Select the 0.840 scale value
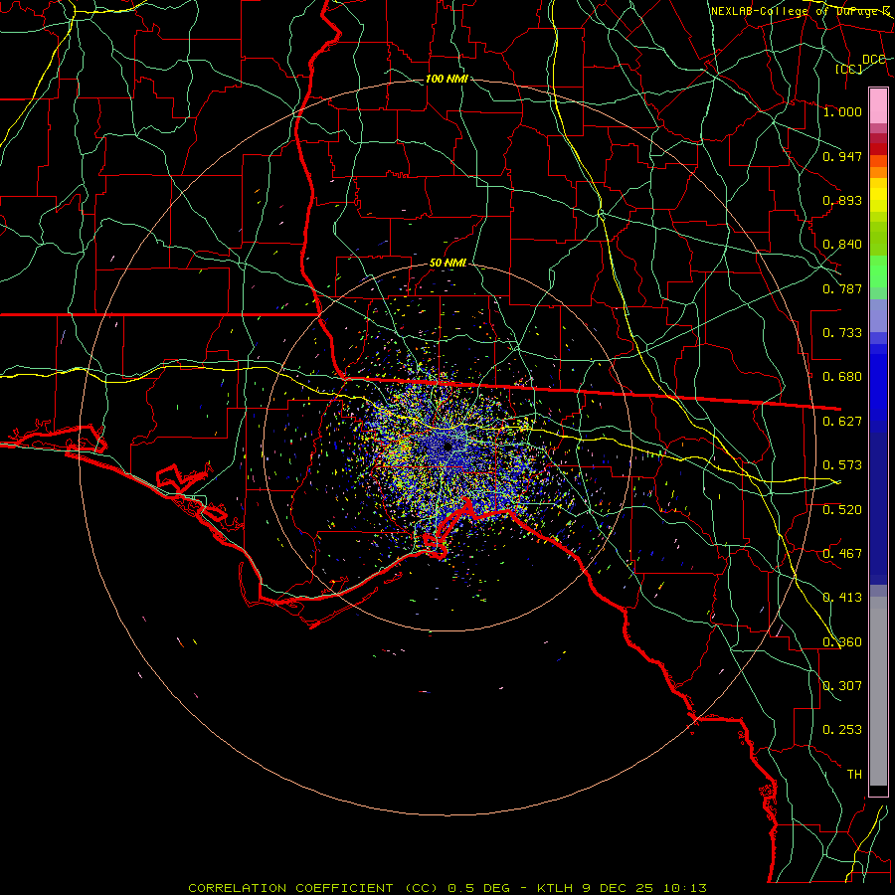This screenshot has width=895, height=895. point(842,245)
